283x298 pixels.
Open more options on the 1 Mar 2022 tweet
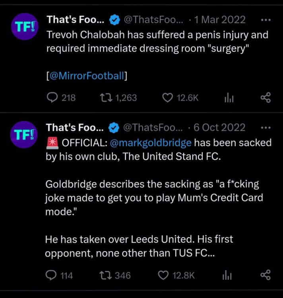pos(266,20)
